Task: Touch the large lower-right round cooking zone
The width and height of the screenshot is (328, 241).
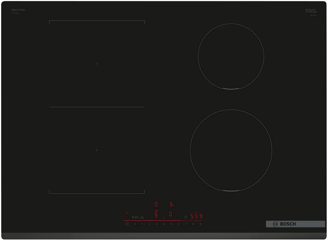Action: (231, 151)
